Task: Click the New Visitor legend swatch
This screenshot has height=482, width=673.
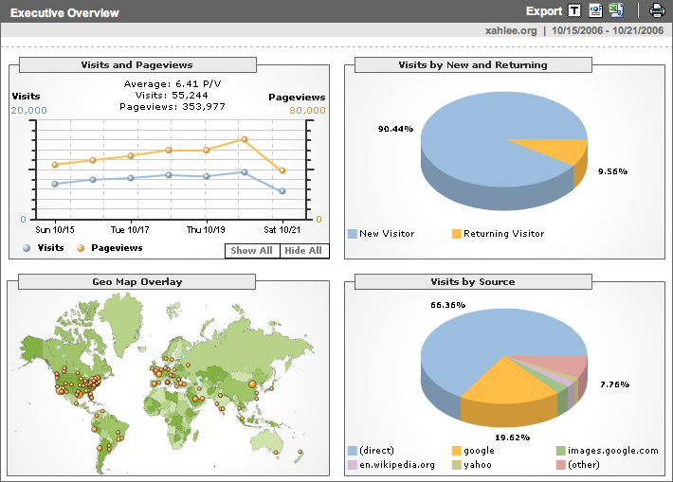Action: 352,234
